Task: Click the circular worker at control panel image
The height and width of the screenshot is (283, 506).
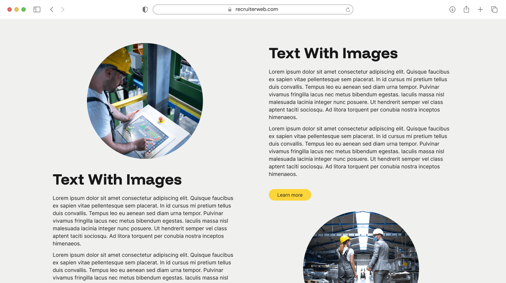Action: click(145, 101)
